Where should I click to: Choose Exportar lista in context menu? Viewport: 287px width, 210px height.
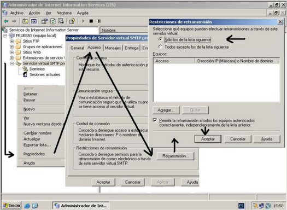37,145
